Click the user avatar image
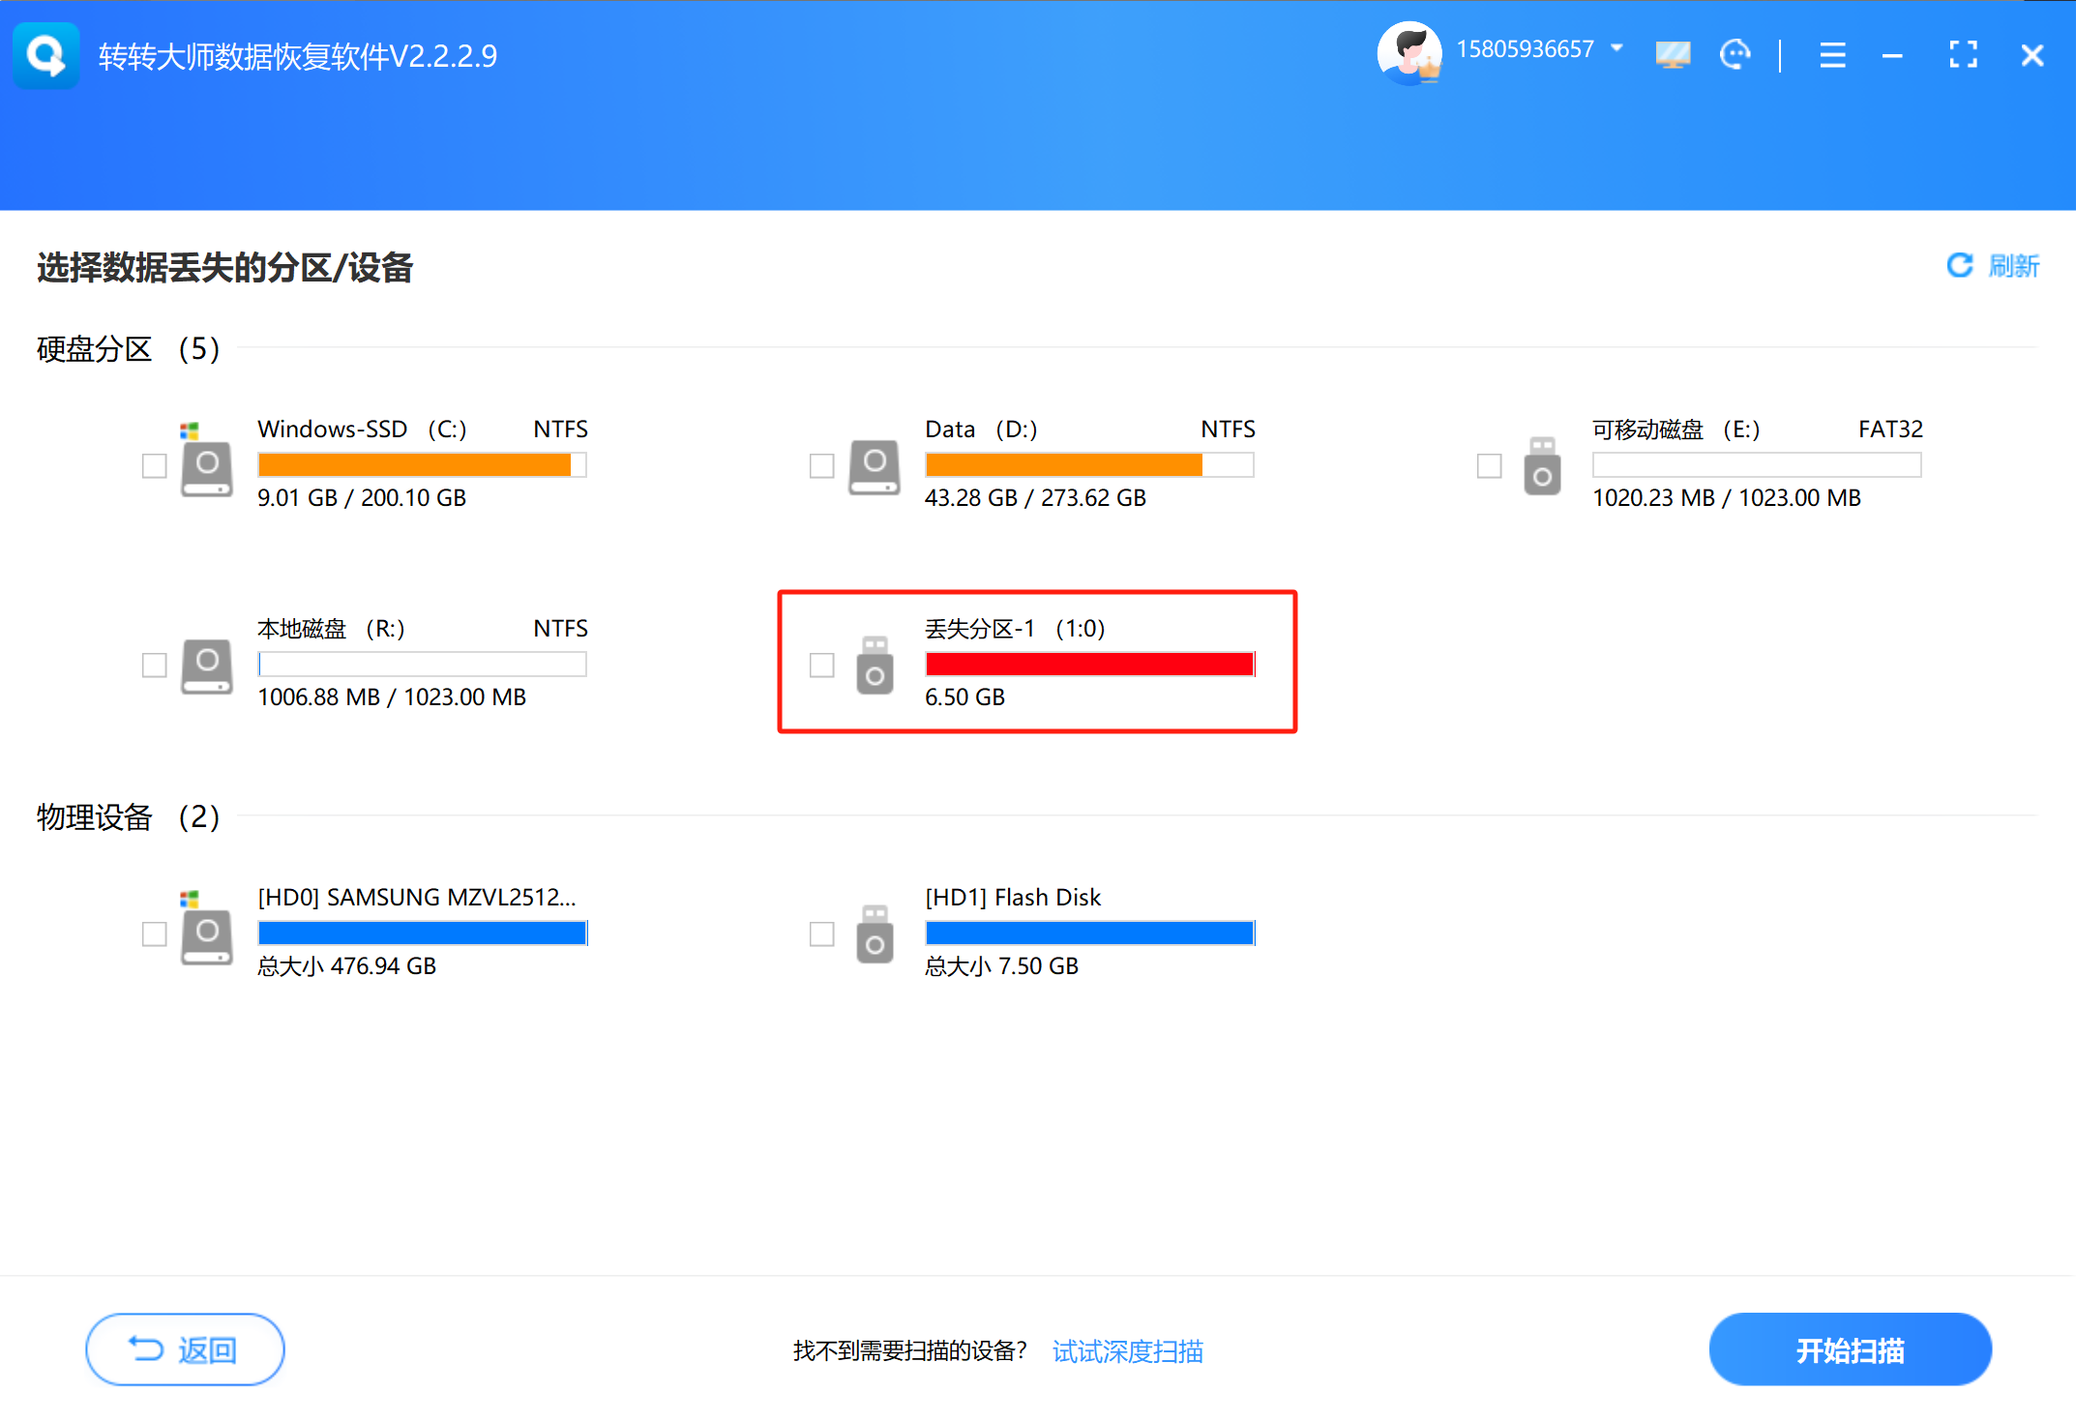This screenshot has width=2076, height=1422. click(1409, 53)
